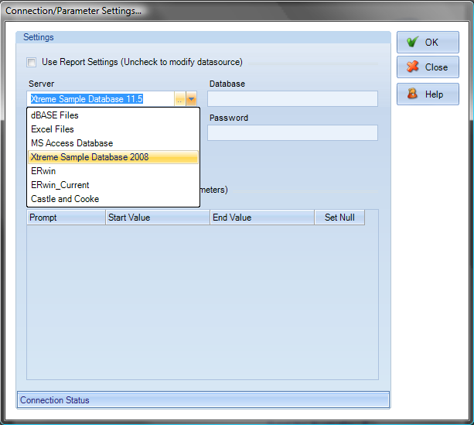Select dBASE Files from the list
This screenshot has height=425, width=474.
(x=113, y=115)
